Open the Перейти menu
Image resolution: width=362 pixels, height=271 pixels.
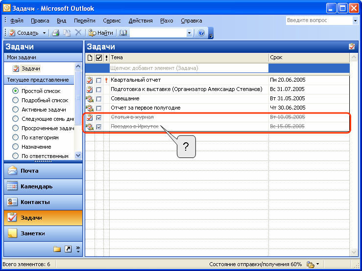84,21
